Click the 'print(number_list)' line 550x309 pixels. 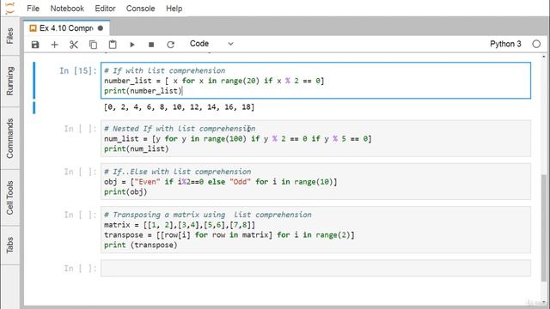(x=144, y=91)
